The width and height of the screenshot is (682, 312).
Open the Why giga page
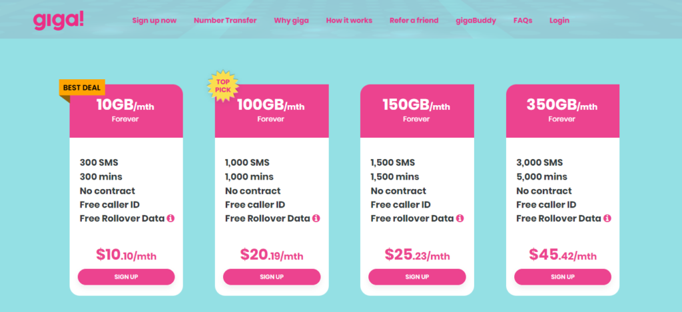(292, 21)
